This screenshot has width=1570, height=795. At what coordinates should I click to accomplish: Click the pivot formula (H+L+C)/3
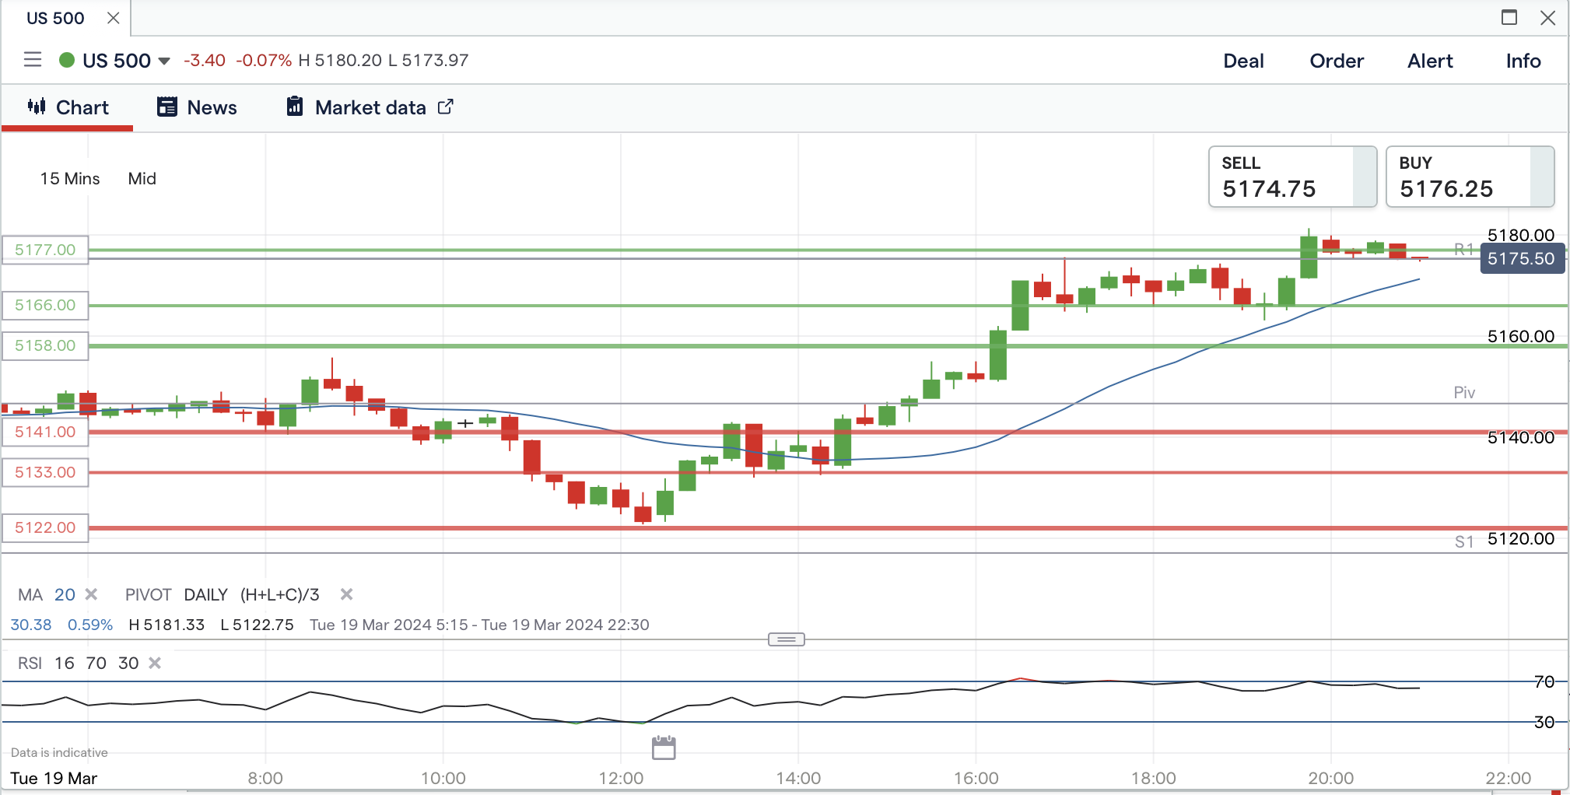point(280,595)
